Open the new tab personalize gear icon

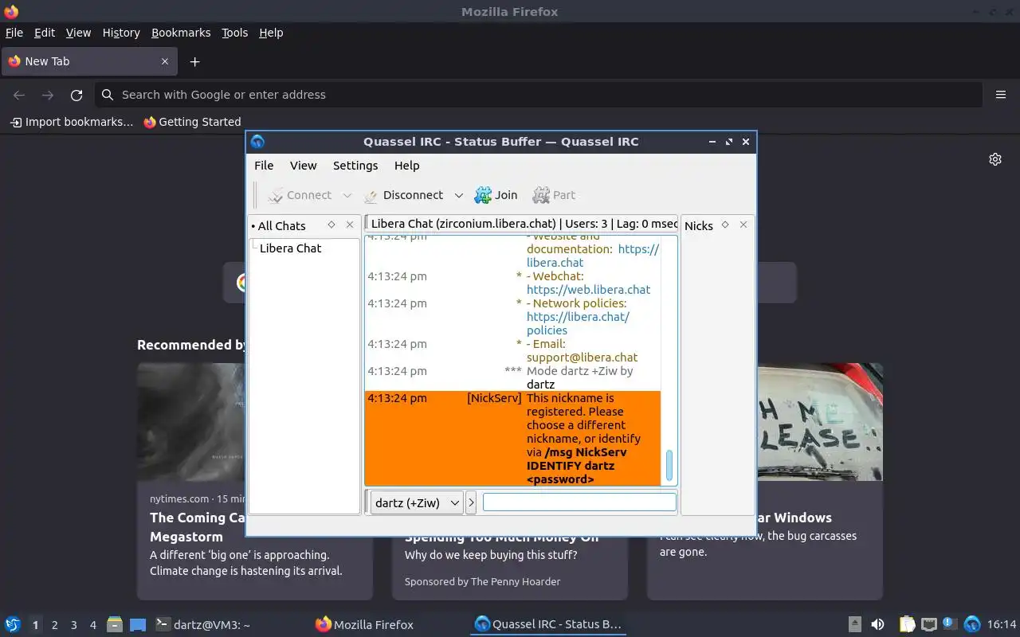[x=995, y=159]
